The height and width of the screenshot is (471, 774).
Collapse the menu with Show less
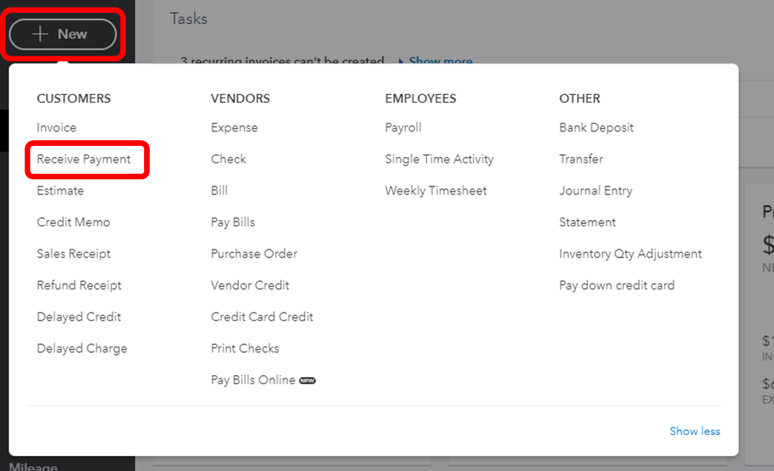(694, 431)
